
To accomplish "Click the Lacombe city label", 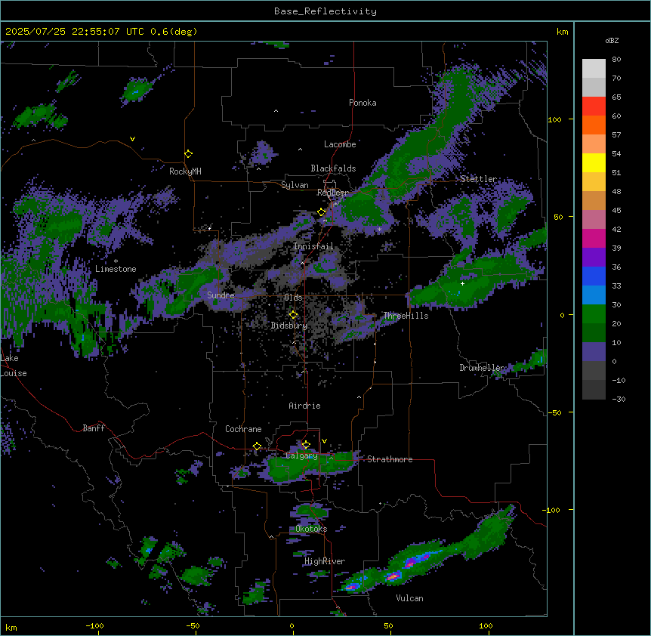I will tap(340, 144).
